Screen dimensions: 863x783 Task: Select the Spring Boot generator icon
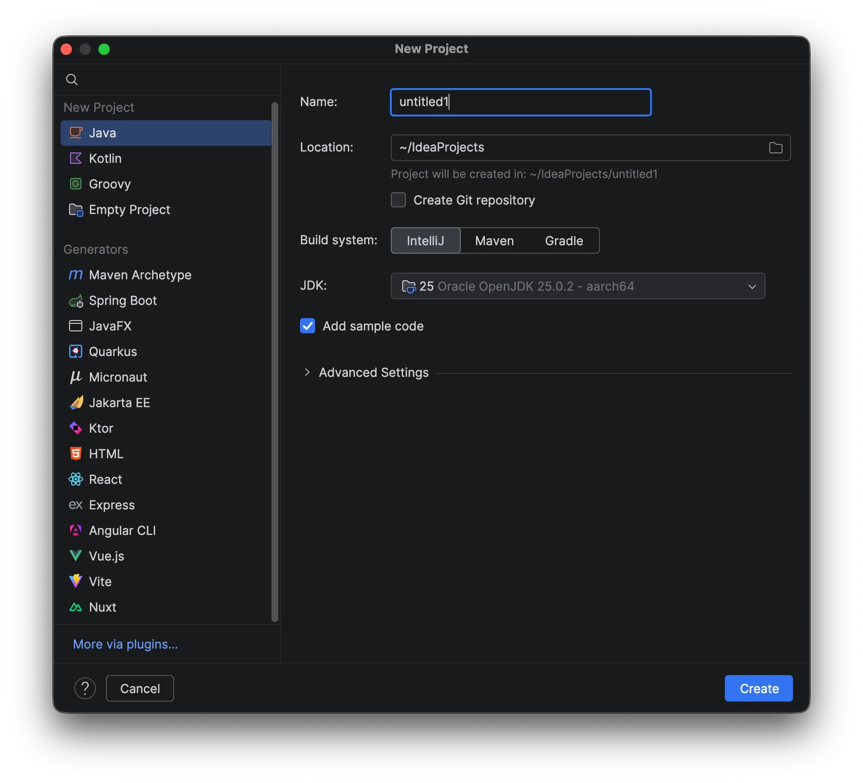pyautogui.click(x=76, y=301)
